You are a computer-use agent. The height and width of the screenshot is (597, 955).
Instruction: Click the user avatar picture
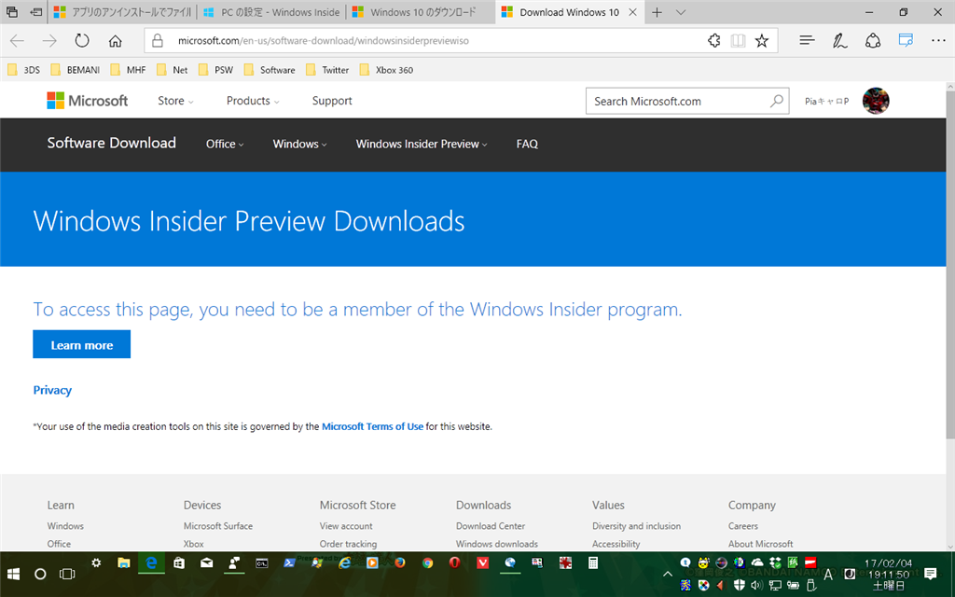pyautogui.click(x=876, y=101)
